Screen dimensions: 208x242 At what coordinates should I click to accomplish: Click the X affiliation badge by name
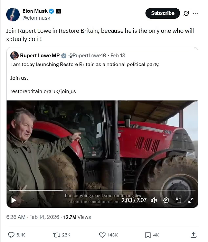(x=59, y=11)
